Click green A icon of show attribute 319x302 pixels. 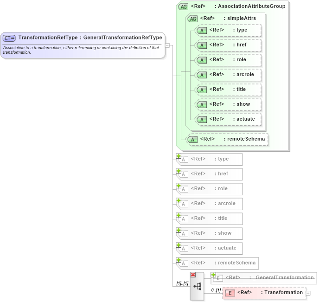pos(202,104)
